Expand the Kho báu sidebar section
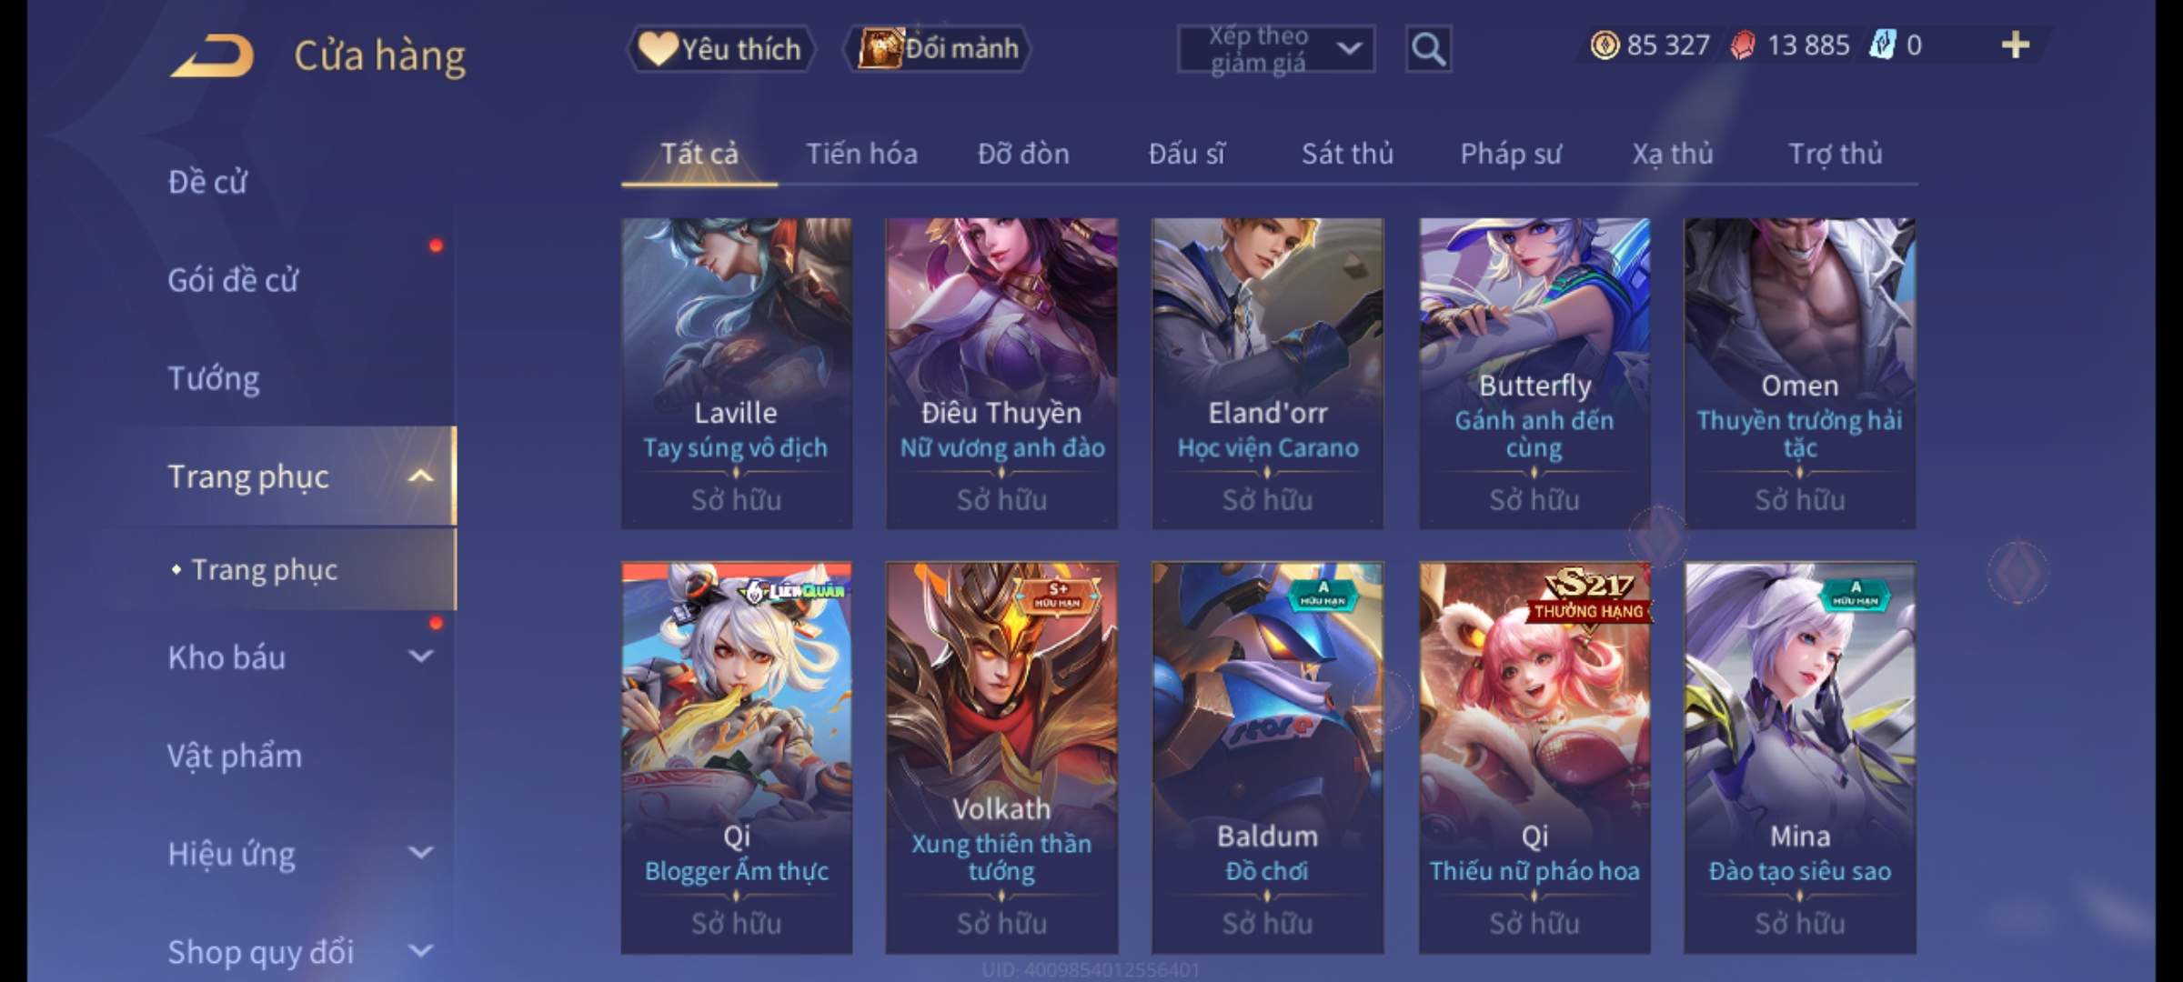 click(x=420, y=656)
